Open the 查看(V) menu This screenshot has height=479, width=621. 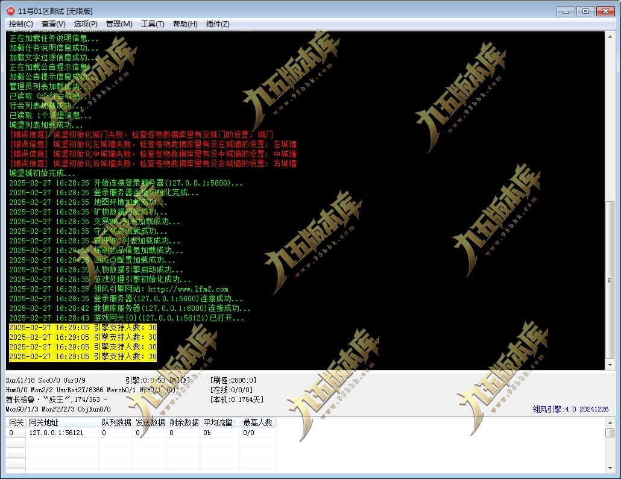pyautogui.click(x=53, y=24)
